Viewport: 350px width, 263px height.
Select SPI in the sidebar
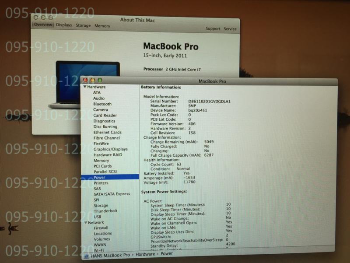(96, 200)
